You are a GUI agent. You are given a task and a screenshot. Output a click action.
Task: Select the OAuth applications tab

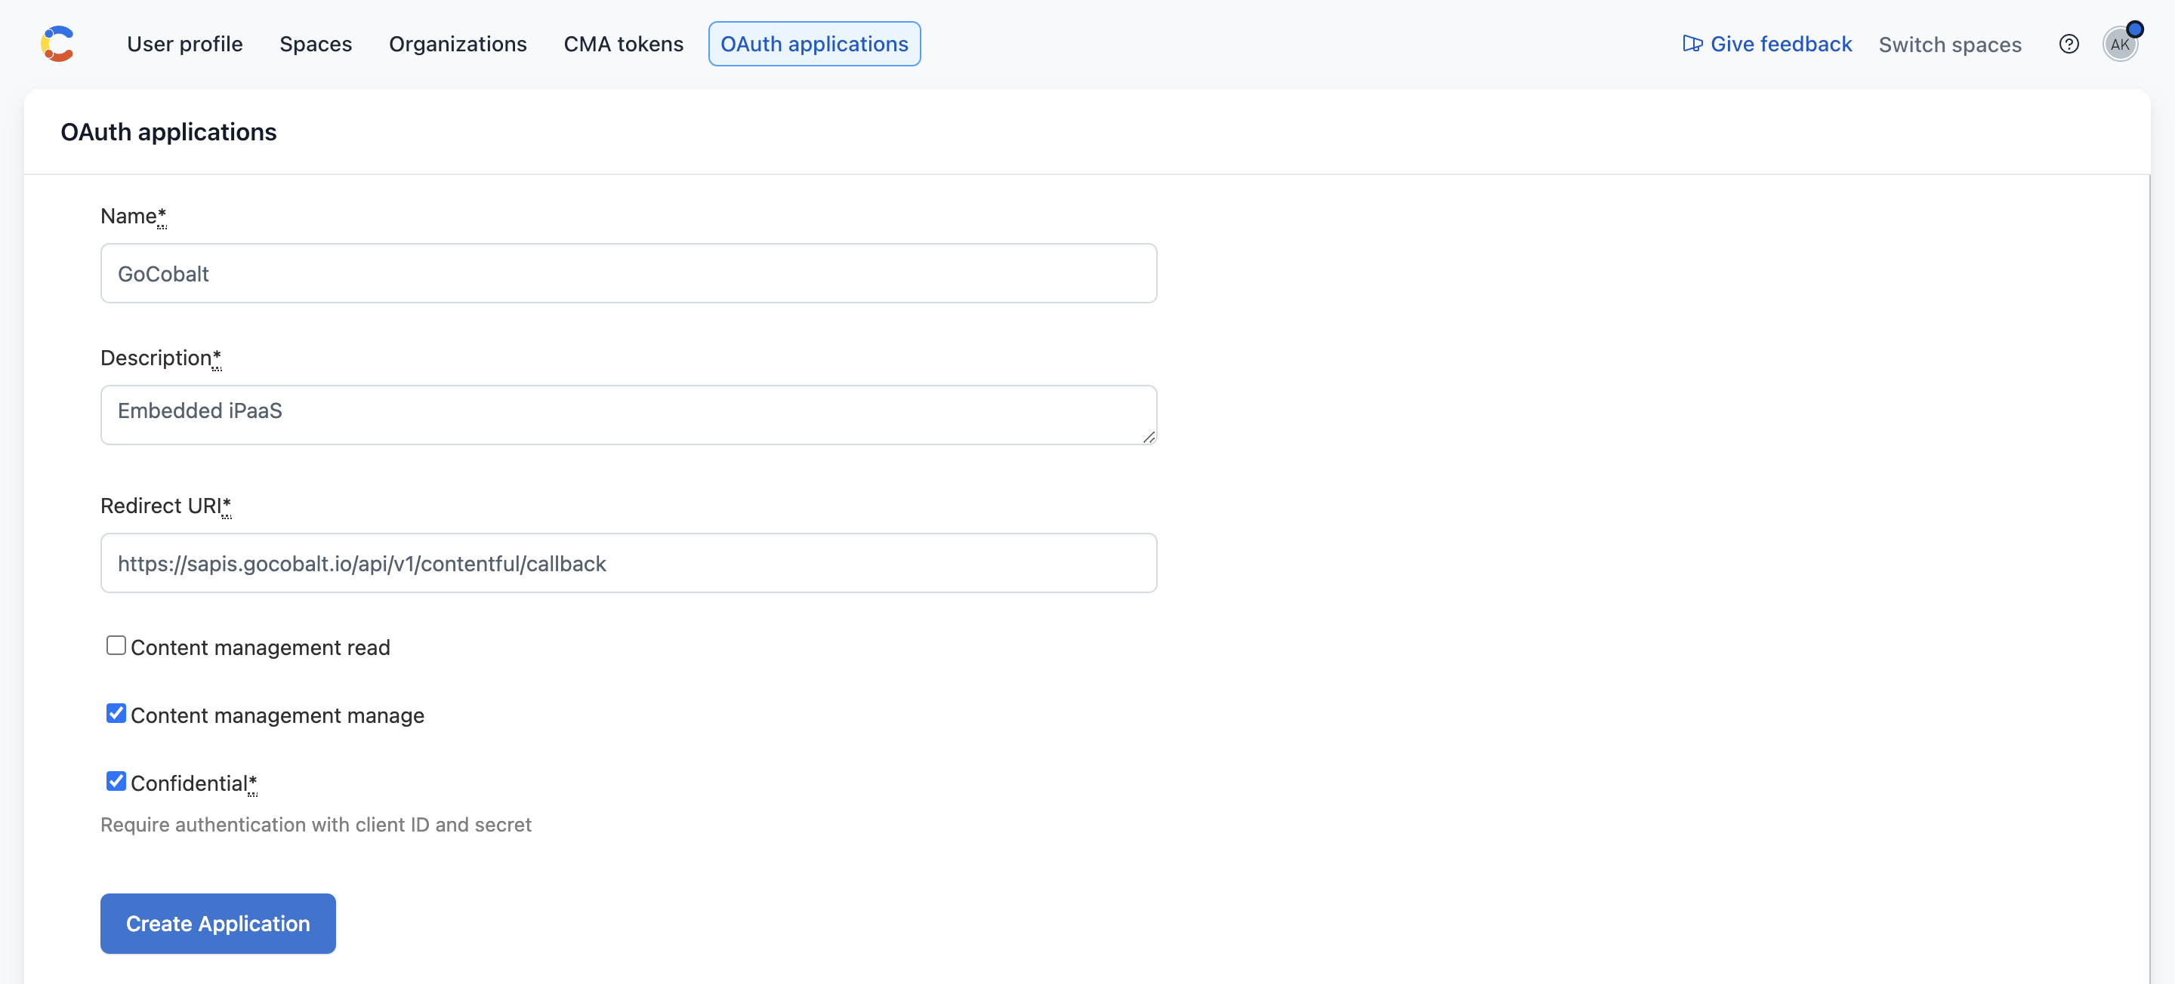(813, 43)
